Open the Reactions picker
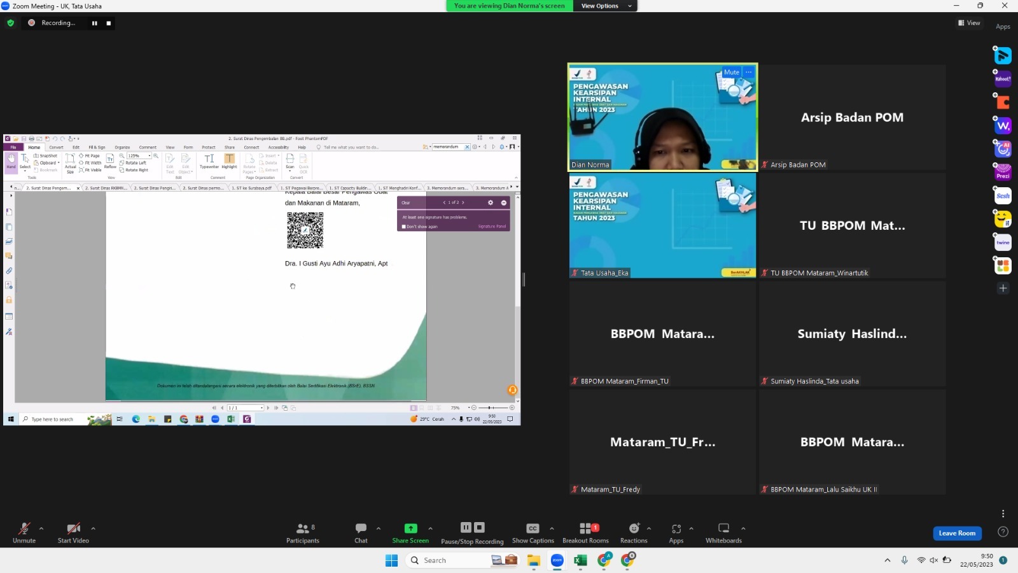Screen dimensions: 1018x573 click(634, 532)
